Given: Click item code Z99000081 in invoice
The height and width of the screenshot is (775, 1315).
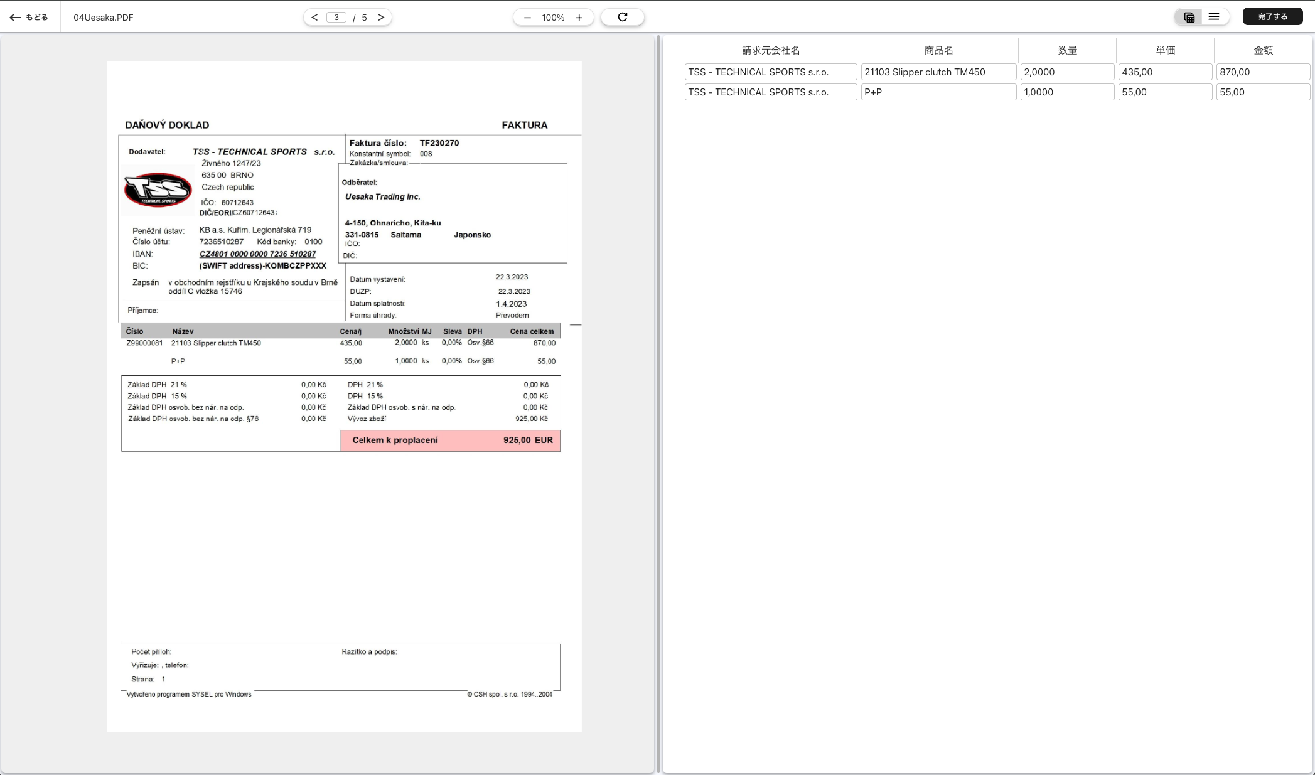Looking at the screenshot, I should click(x=144, y=343).
